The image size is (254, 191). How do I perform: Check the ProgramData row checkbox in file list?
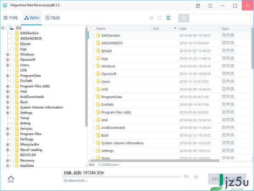93,97
